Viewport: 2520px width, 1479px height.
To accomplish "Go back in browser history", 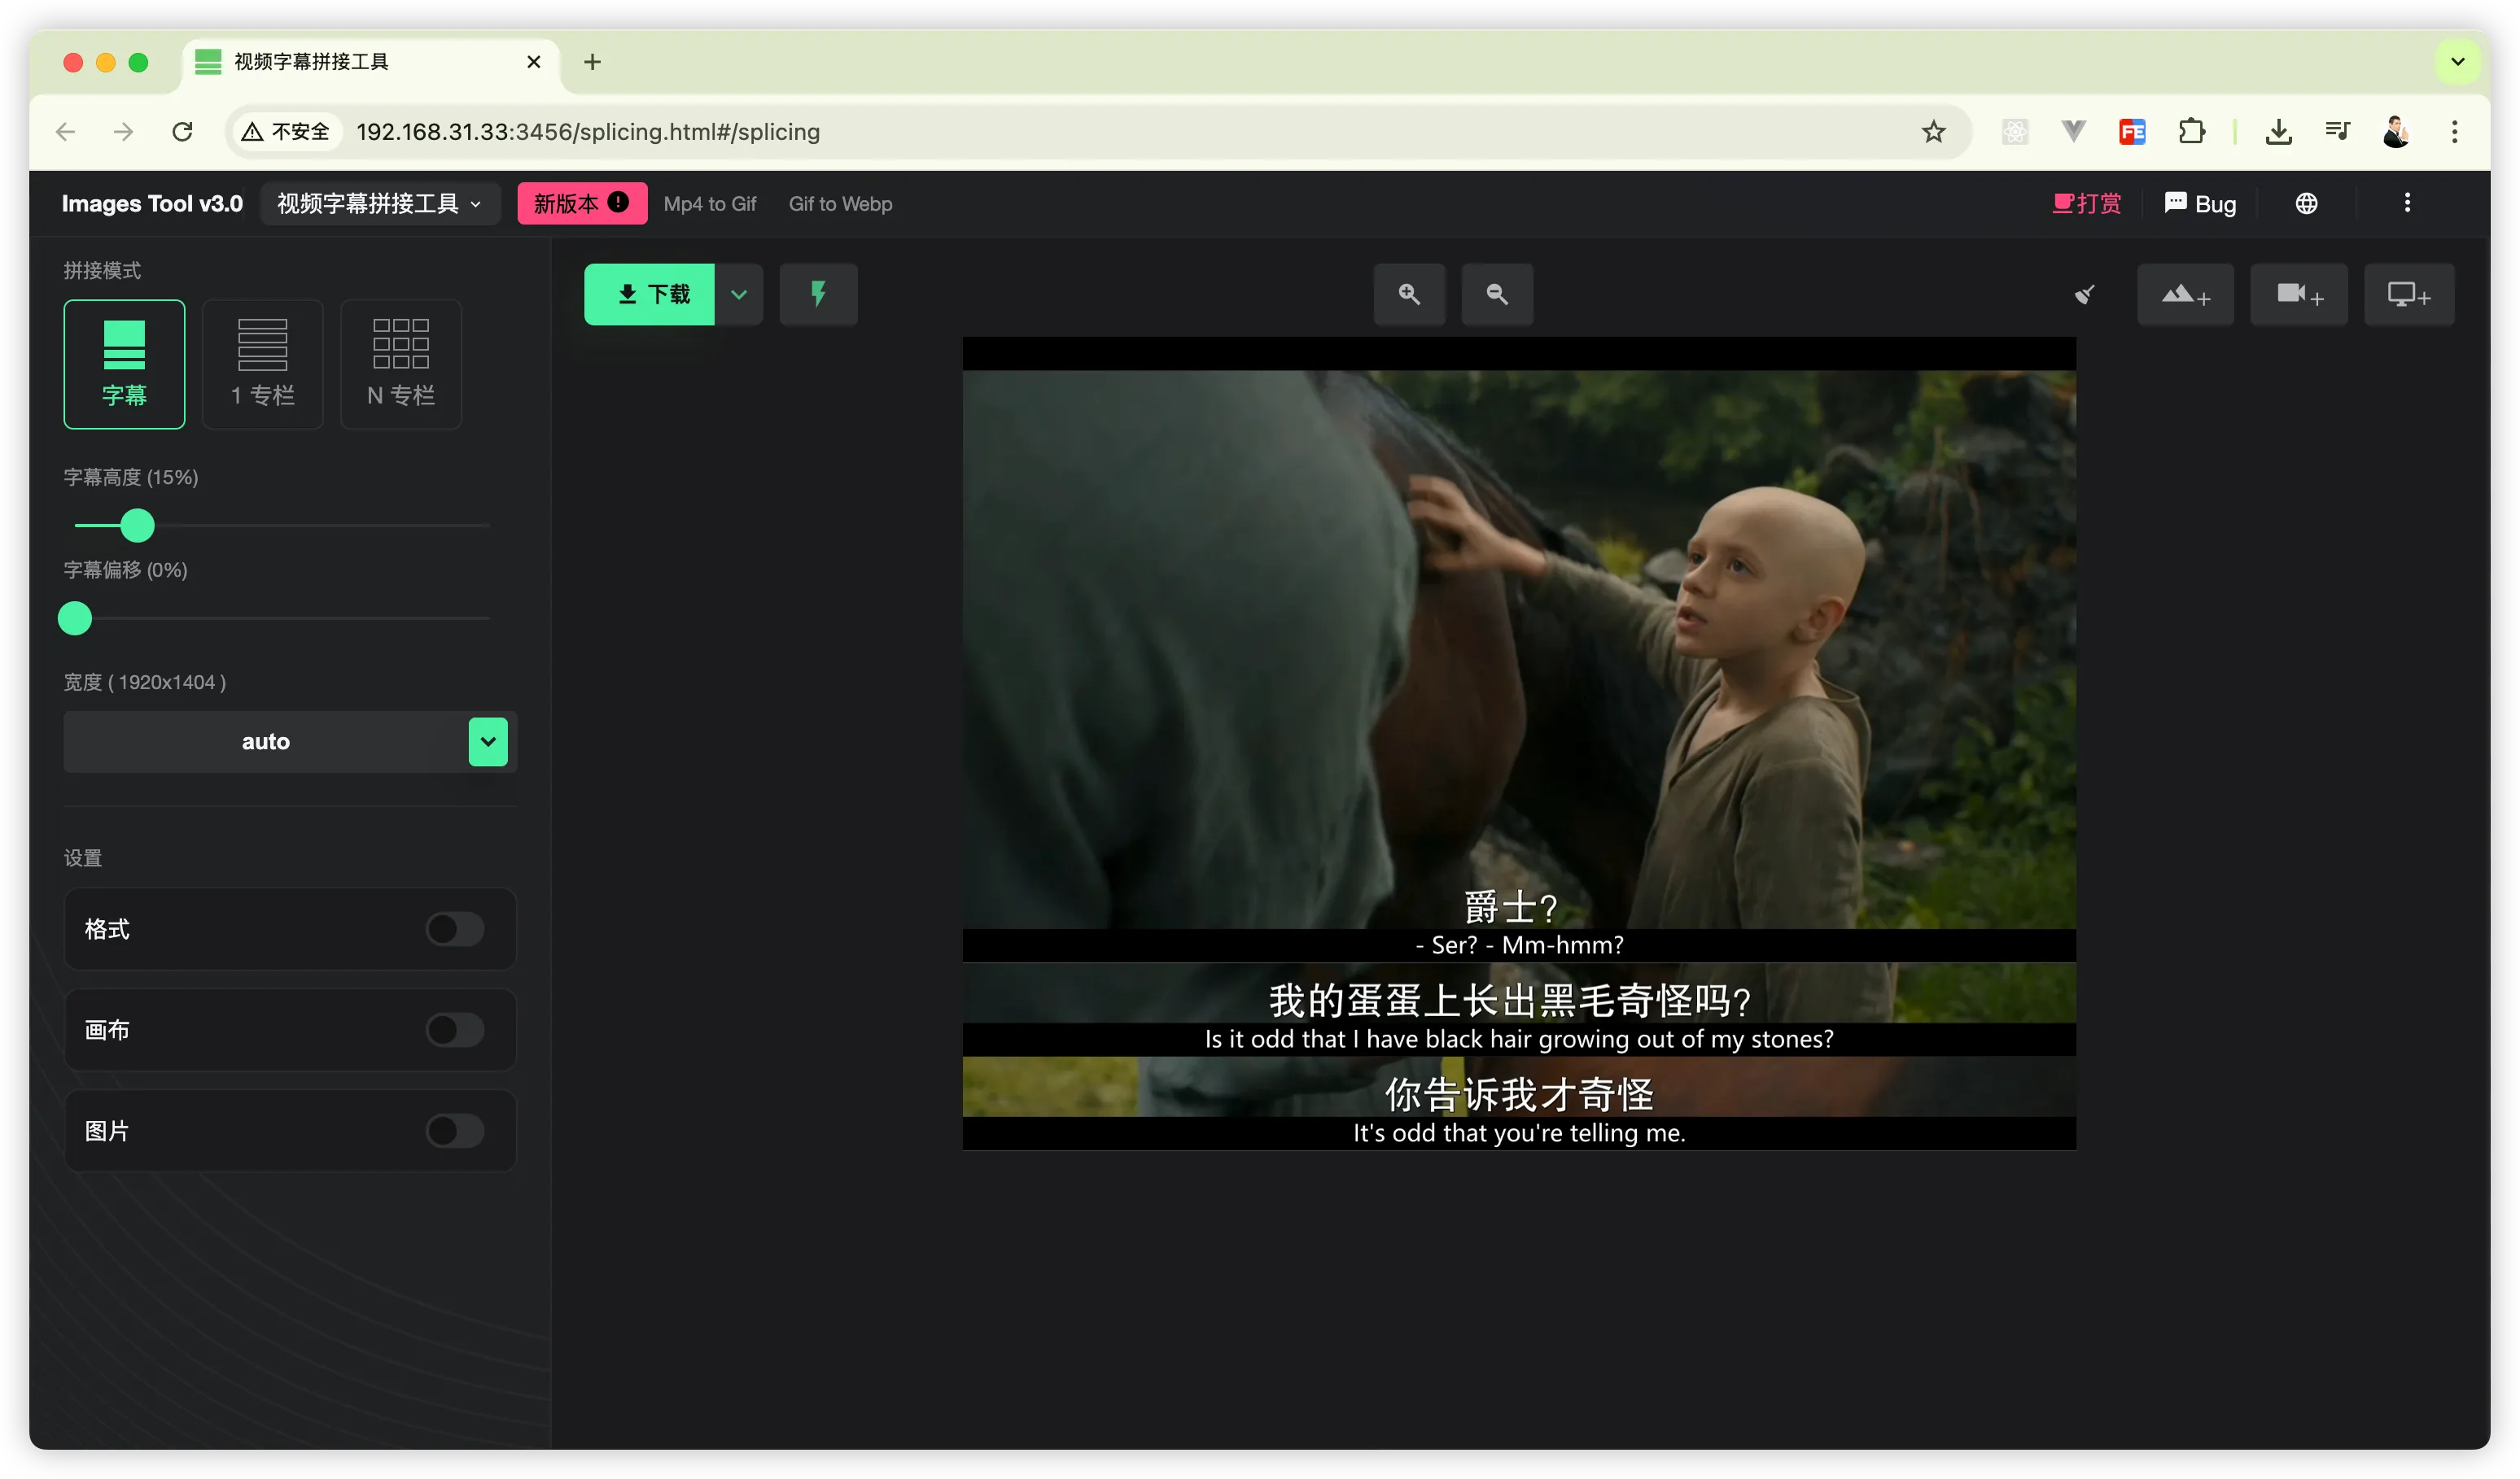I will (x=66, y=132).
